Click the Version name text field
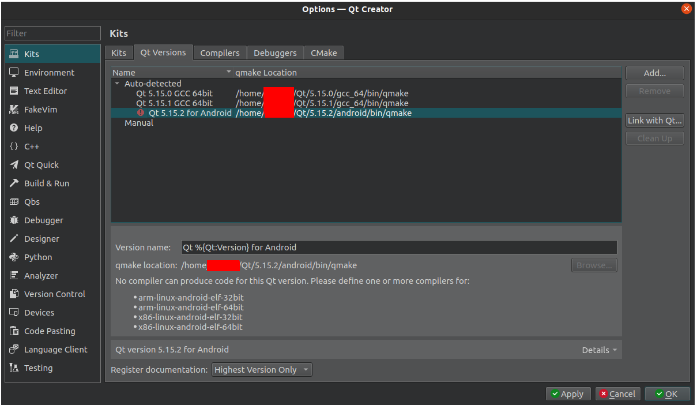Viewport: 697px width, 405px height. [x=399, y=247]
